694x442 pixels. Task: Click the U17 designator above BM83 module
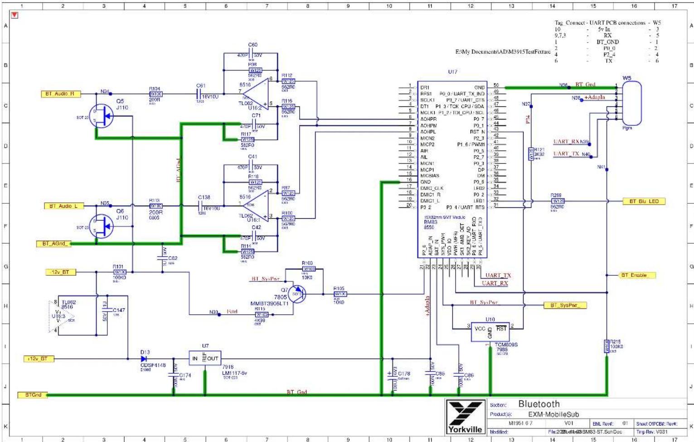click(452, 72)
